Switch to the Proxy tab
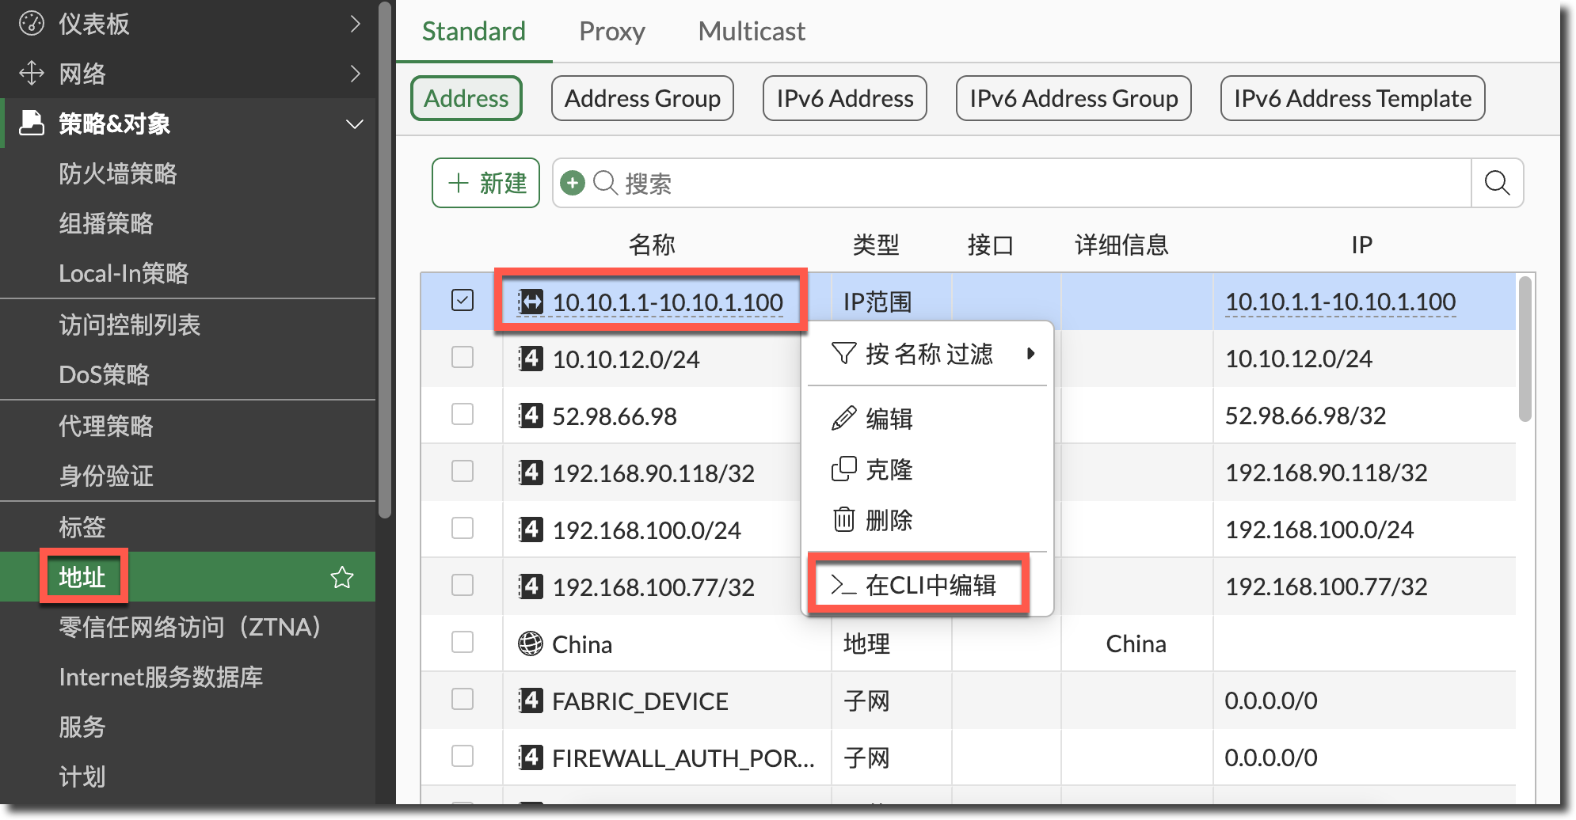This screenshot has width=1576, height=820. (612, 32)
